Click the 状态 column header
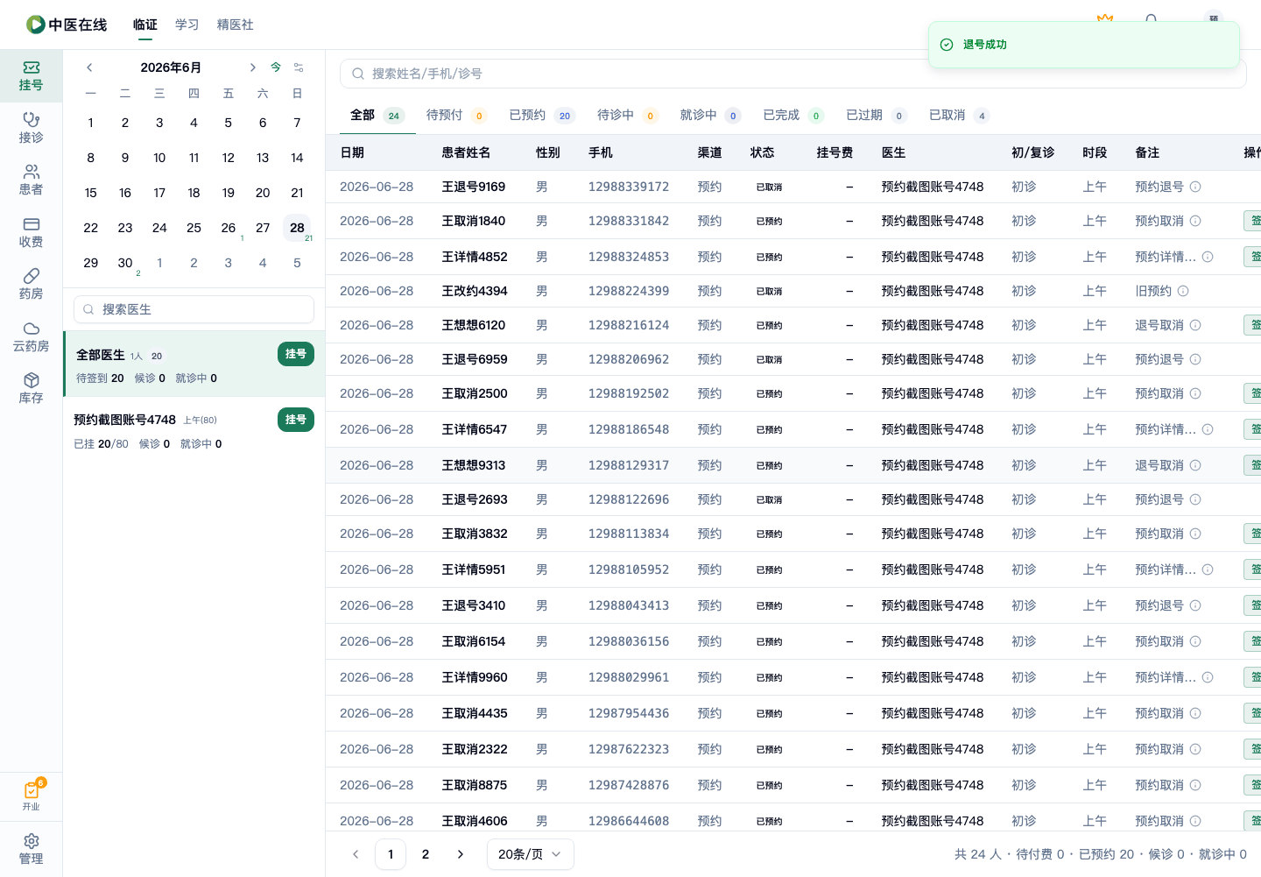Image resolution: width=1261 pixels, height=877 pixels. (762, 152)
